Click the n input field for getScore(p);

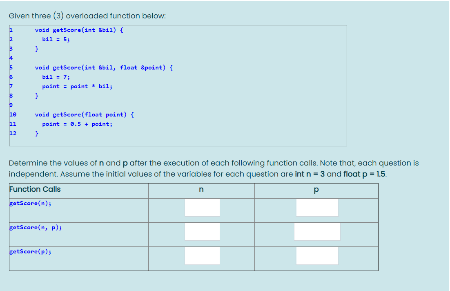[x=202, y=255]
